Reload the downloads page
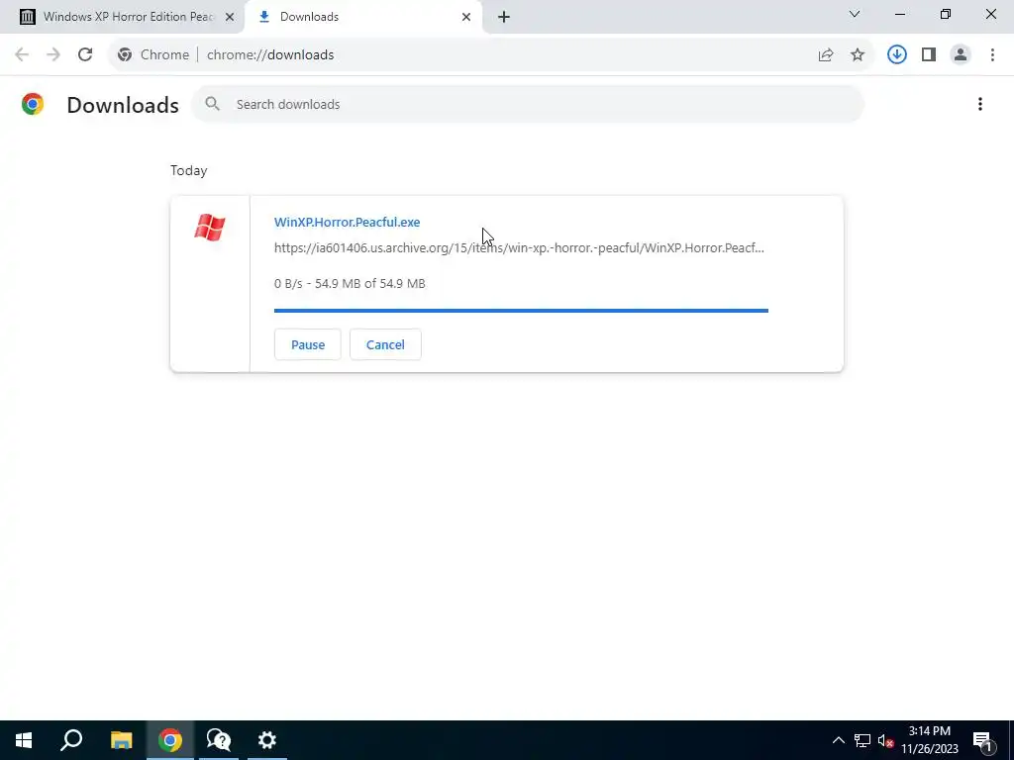Screen dimensions: 1014x760 85,55
